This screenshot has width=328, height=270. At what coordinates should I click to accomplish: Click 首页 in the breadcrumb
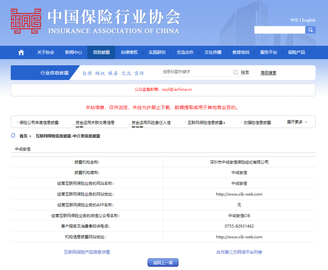(23, 136)
